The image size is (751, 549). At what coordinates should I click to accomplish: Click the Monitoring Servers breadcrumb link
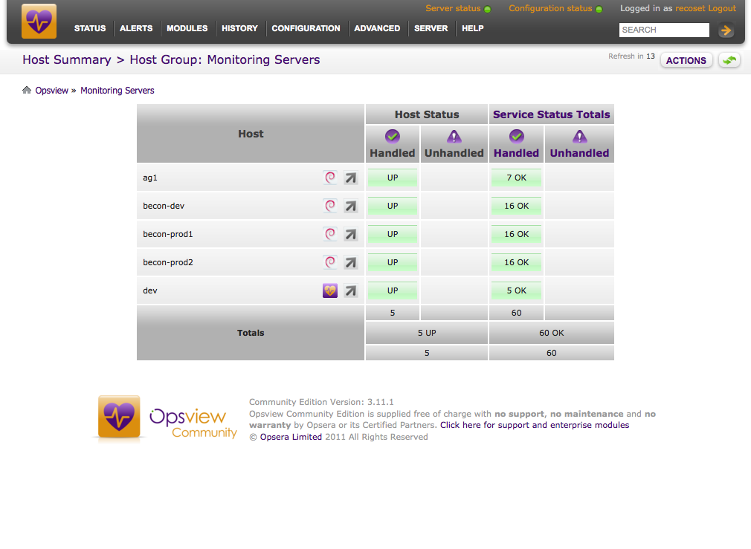click(x=117, y=91)
